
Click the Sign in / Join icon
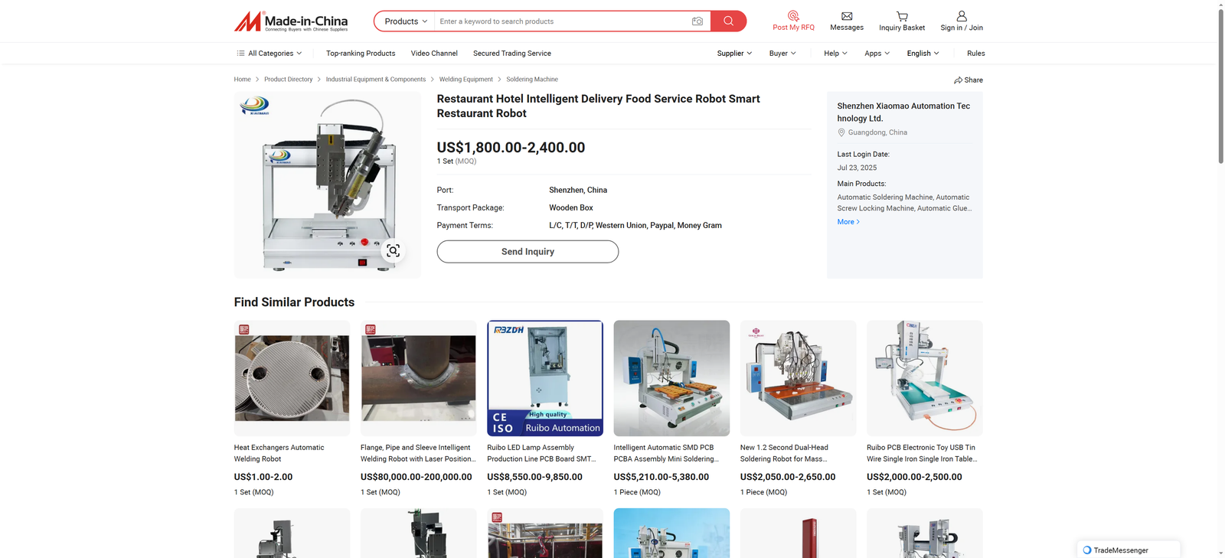click(962, 16)
